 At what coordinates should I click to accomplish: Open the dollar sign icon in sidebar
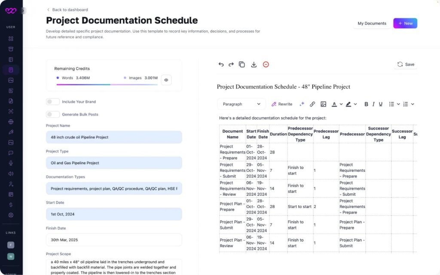[x=11, y=205]
